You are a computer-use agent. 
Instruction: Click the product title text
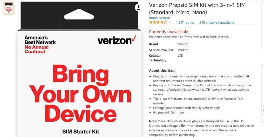click(x=197, y=9)
